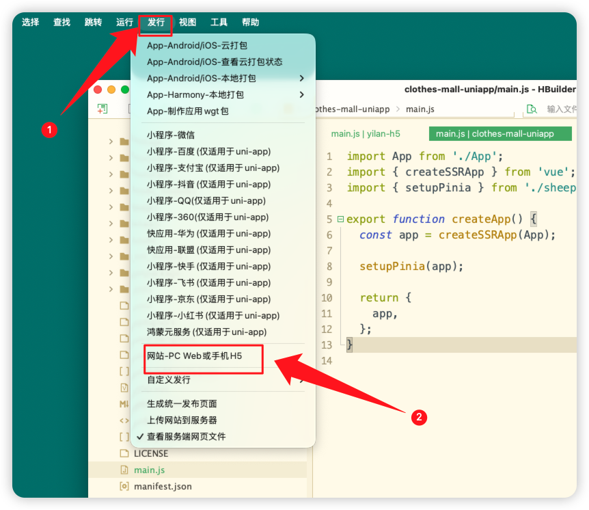Expand App-Harmony-本地打包 submenu arrow

(301, 95)
